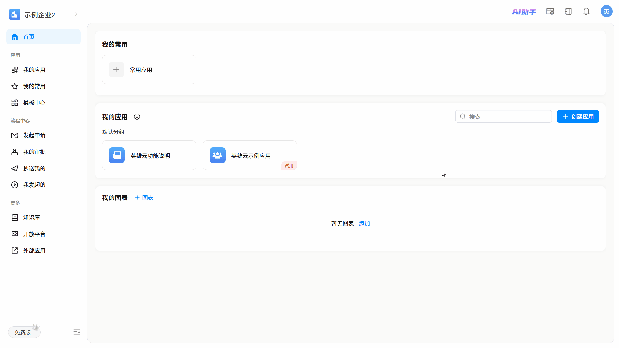Open 我的应用 settings gear
This screenshot has width=619, height=348.
tap(137, 117)
